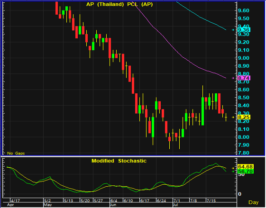Click the 7/15 date label
The image size is (266, 208).
[211, 201]
